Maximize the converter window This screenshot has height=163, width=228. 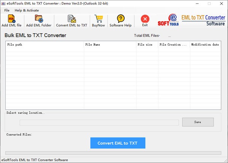click(209, 3)
